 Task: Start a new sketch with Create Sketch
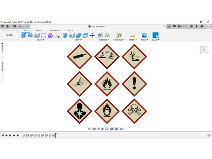click(x=57, y=35)
